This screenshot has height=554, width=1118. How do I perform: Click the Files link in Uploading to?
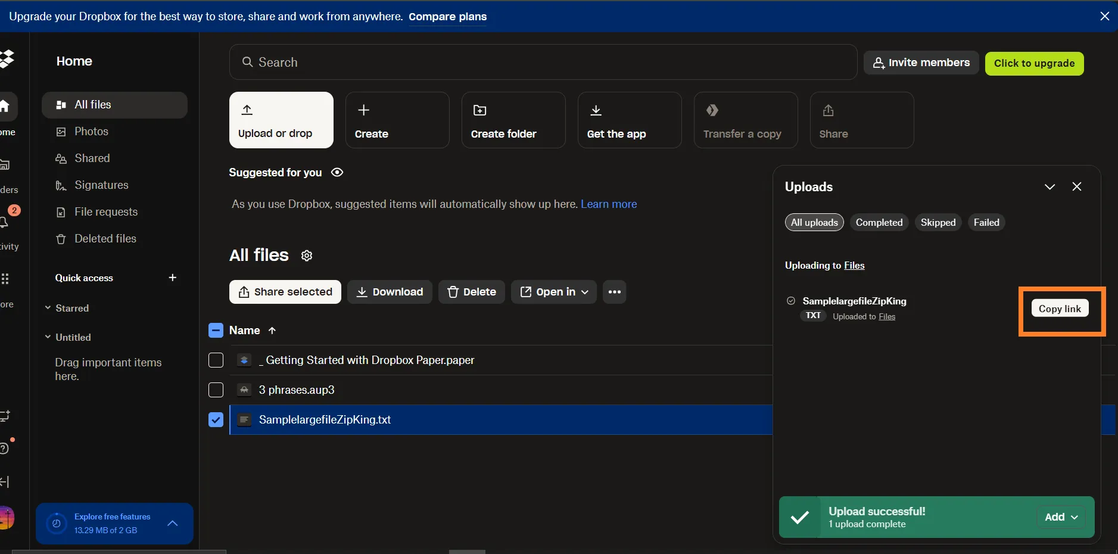point(854,266)
